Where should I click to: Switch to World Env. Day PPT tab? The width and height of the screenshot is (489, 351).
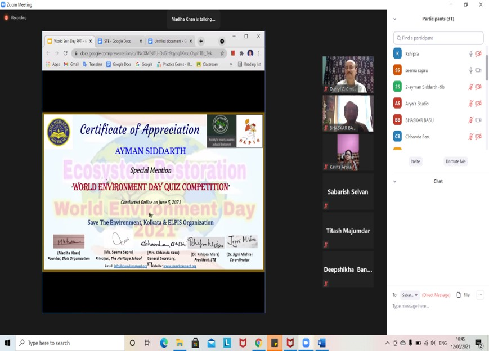click(69, 41)
